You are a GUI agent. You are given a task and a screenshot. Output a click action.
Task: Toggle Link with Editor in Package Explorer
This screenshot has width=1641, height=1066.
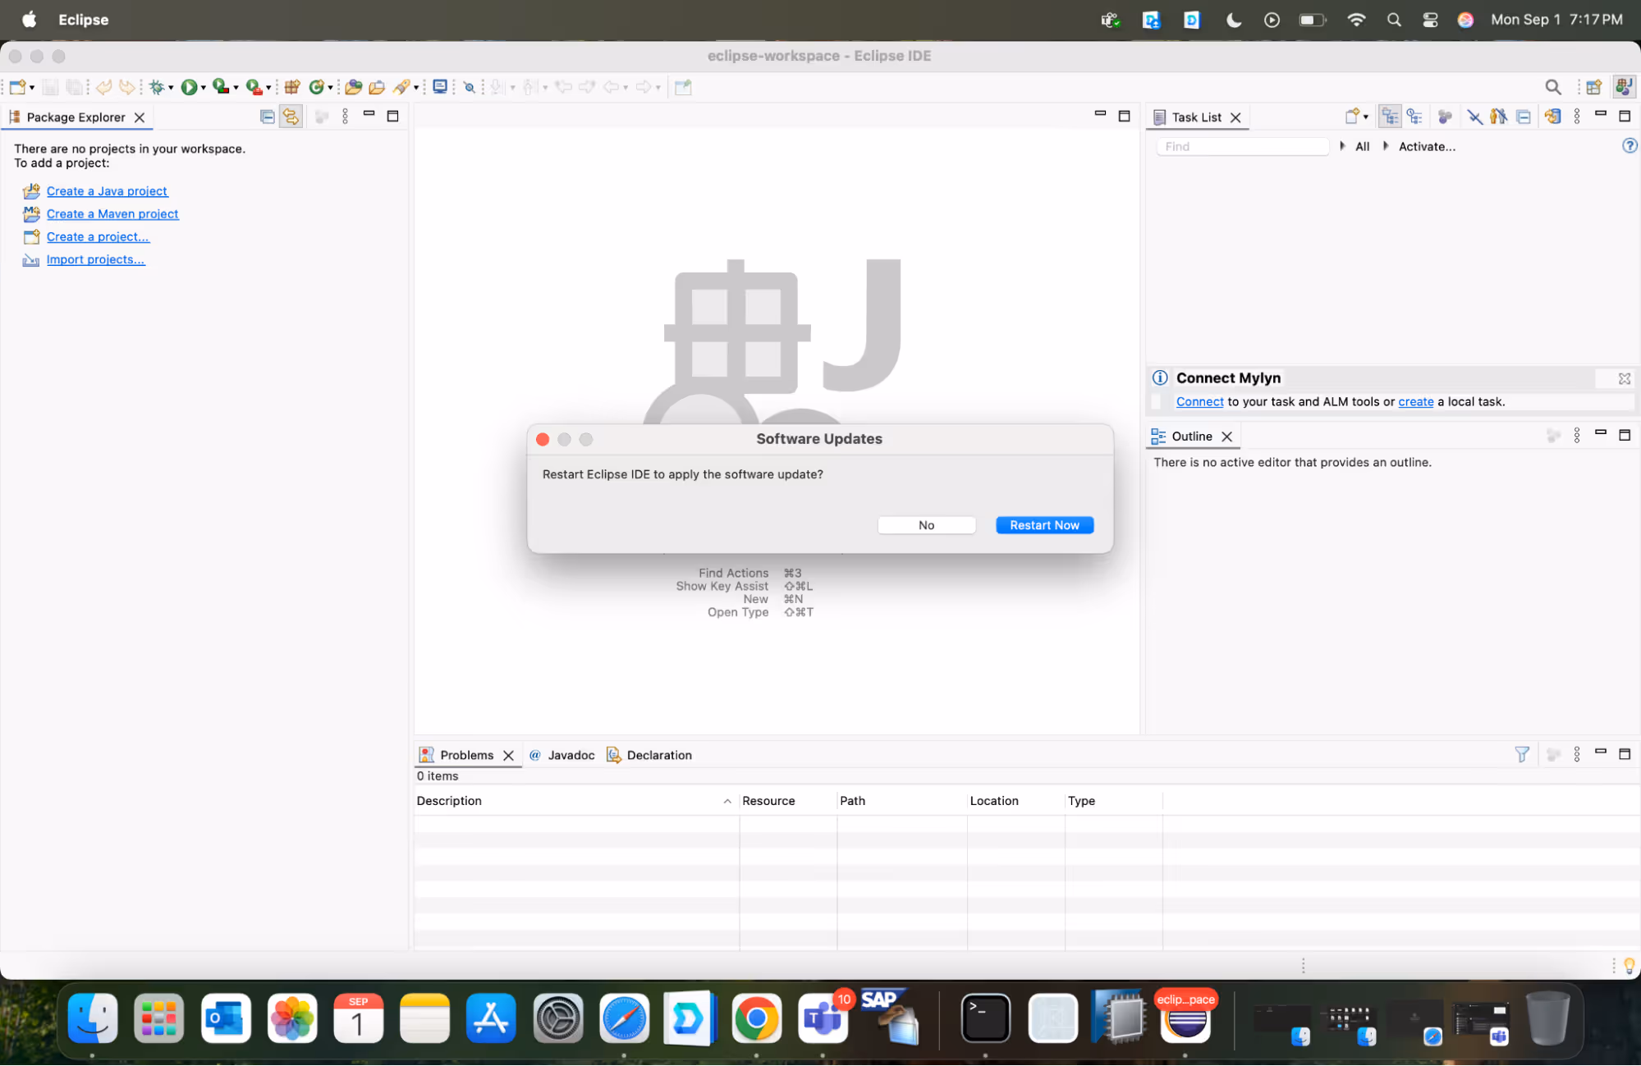pyautogui.click(x=291, y=117)
